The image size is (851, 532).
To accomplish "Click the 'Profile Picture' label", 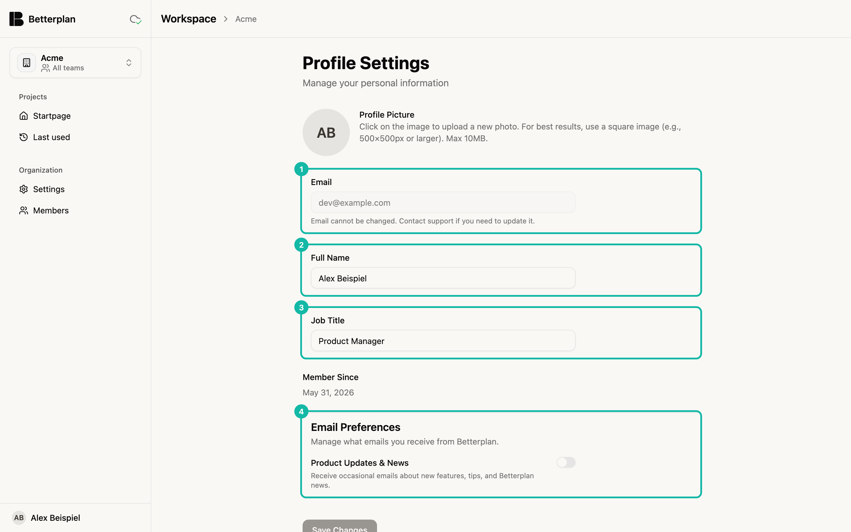I will pyautogui.click(x=386, y=115).
